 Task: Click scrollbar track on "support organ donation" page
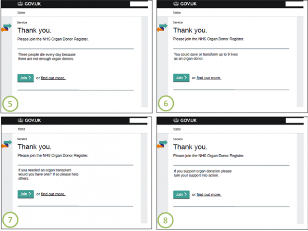[x=301, y=178]
